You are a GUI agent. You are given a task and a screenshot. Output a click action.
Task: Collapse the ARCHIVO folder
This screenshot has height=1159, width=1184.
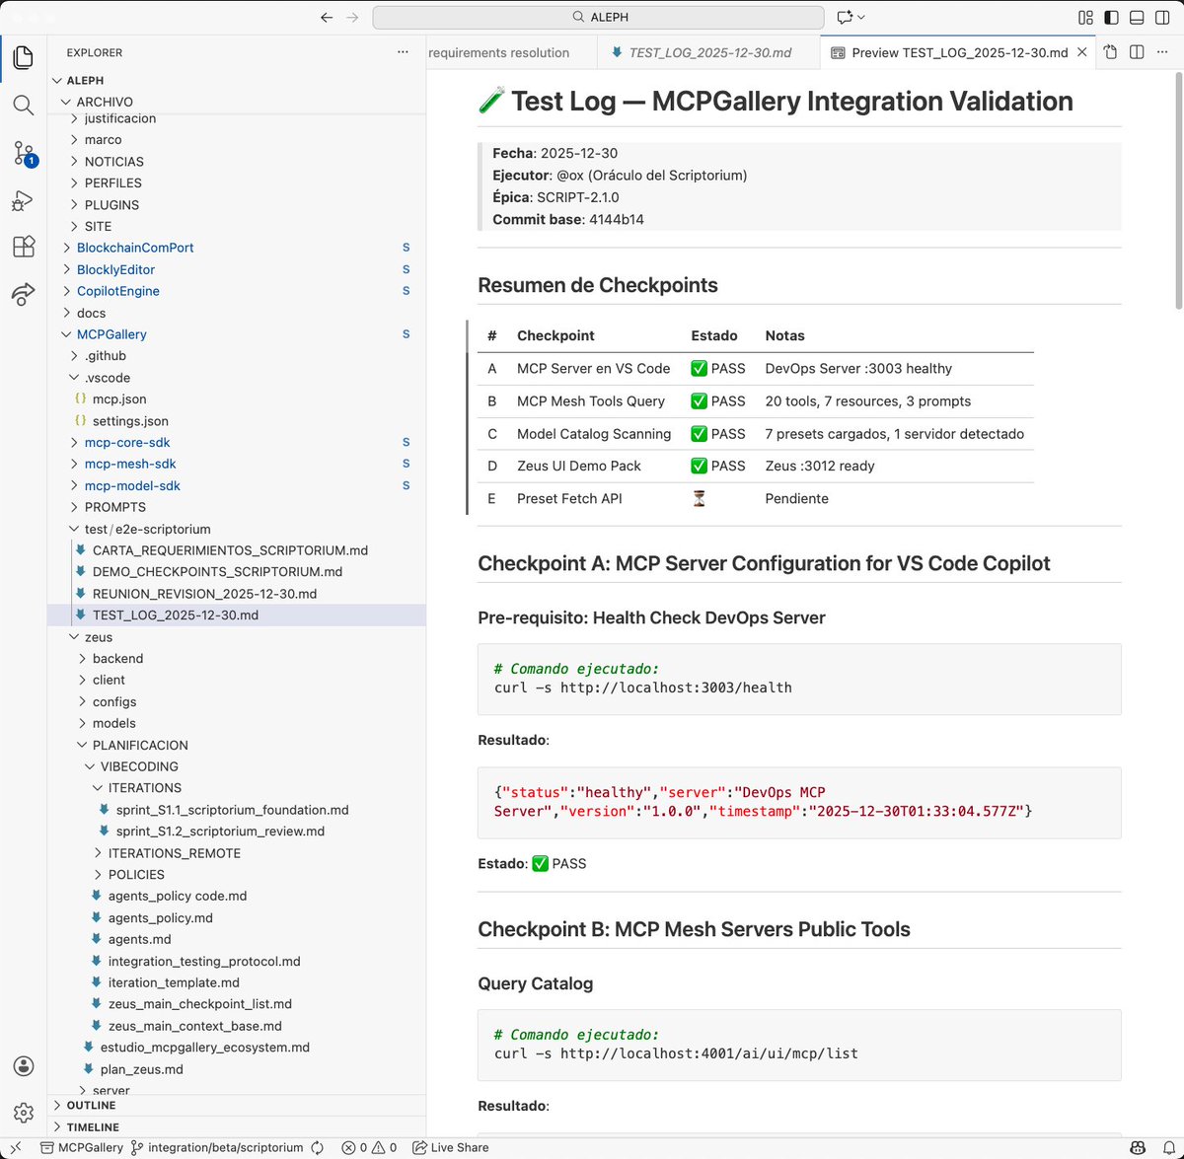click(x=237, y=102)
